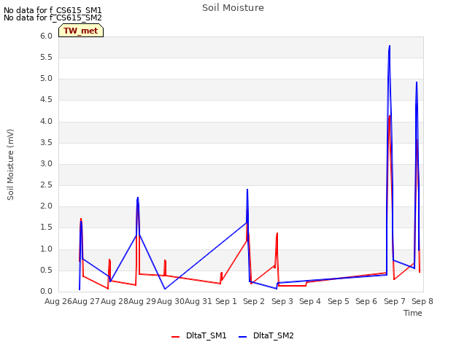
Task: Toggle the DltaT_SM1 legend entry
Action: click(199, 335)
